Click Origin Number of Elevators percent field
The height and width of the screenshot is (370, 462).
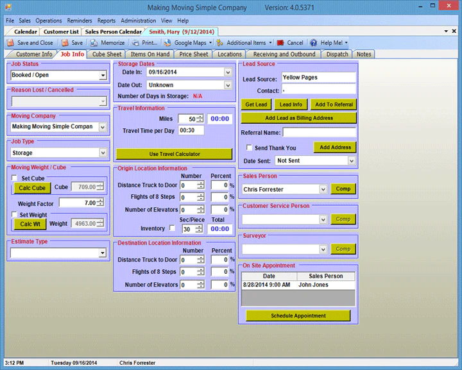(x=220, y=210)
